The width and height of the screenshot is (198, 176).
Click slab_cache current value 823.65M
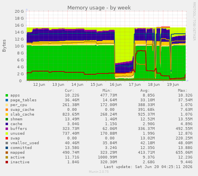(x=71, y=114)
